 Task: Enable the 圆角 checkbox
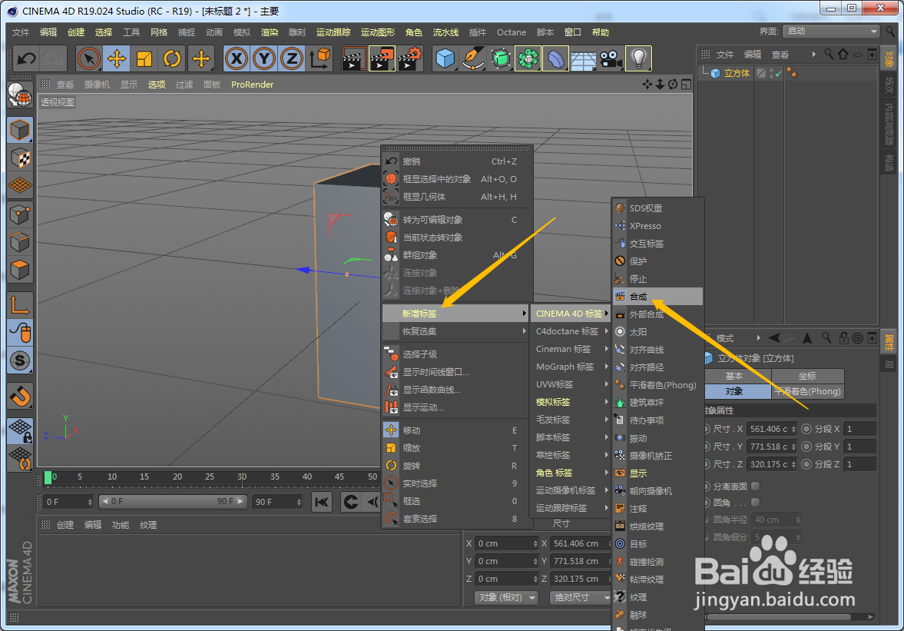(755, 503)
